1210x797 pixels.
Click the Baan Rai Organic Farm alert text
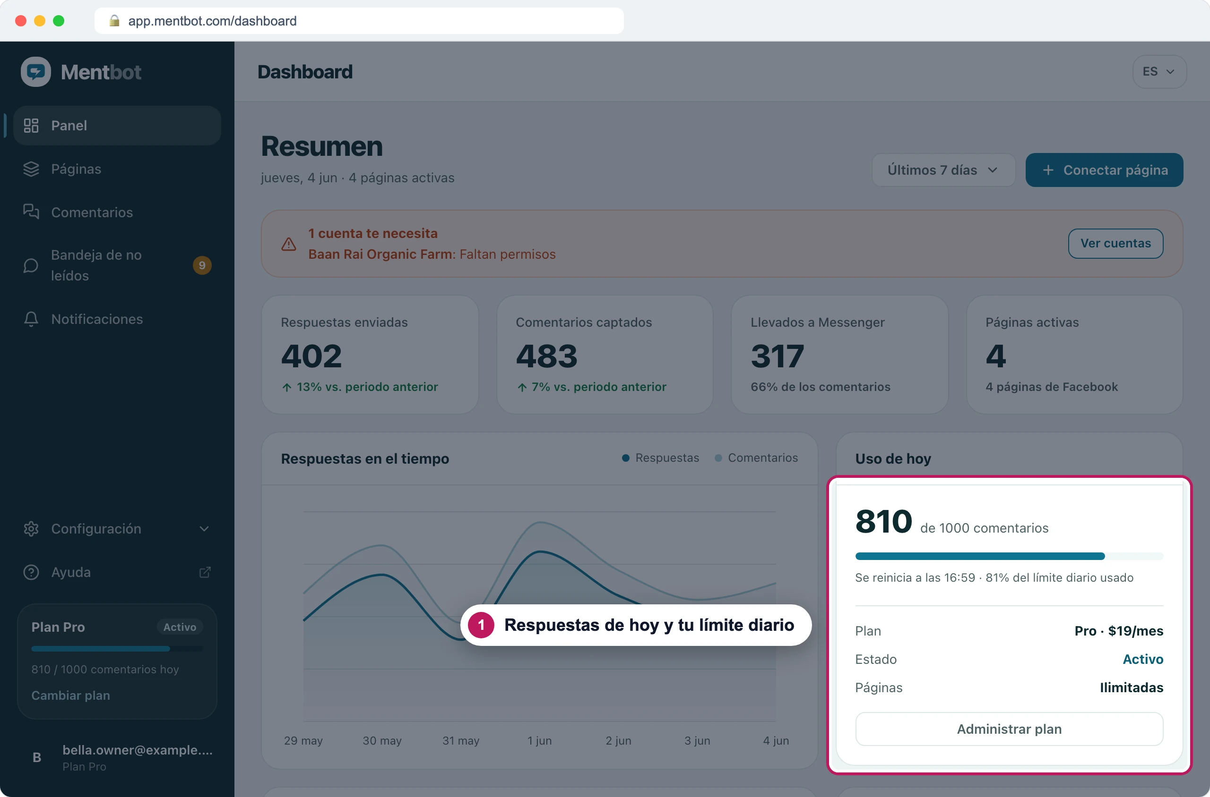(x=432, y=254)
